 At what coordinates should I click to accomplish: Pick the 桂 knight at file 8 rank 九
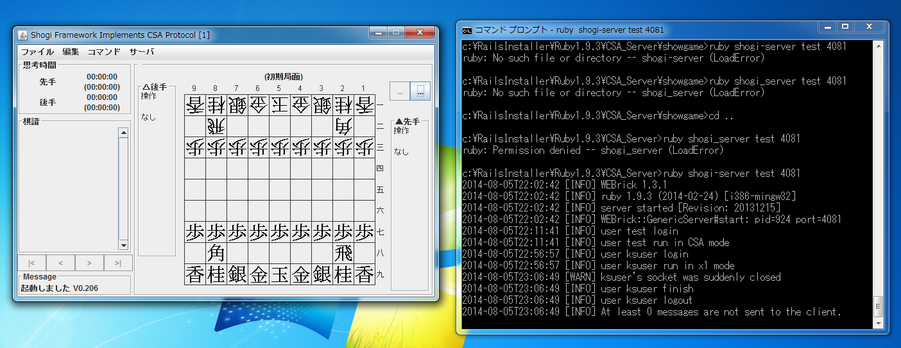(216, 274)
